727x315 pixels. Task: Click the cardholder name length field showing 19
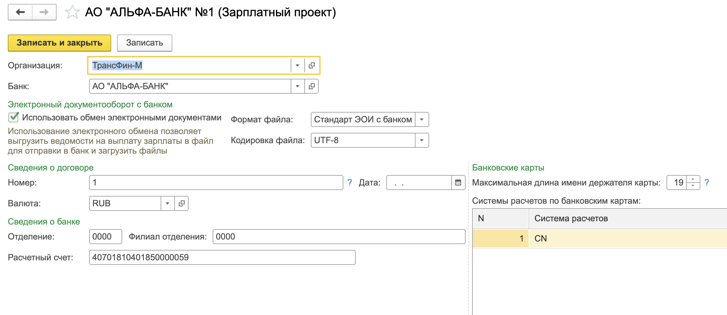677,183
